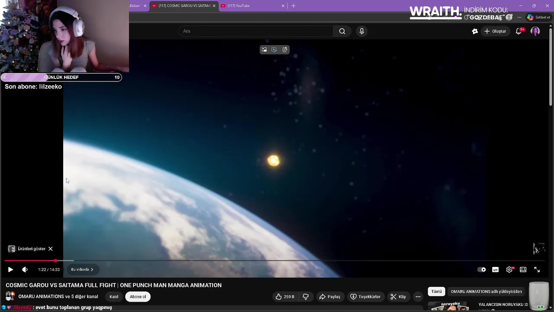The height and width of the screenshot is (312, 554).
Task: Click the video title COSMIC GAROU VS SAITAMA
Action: click(113, 285)
